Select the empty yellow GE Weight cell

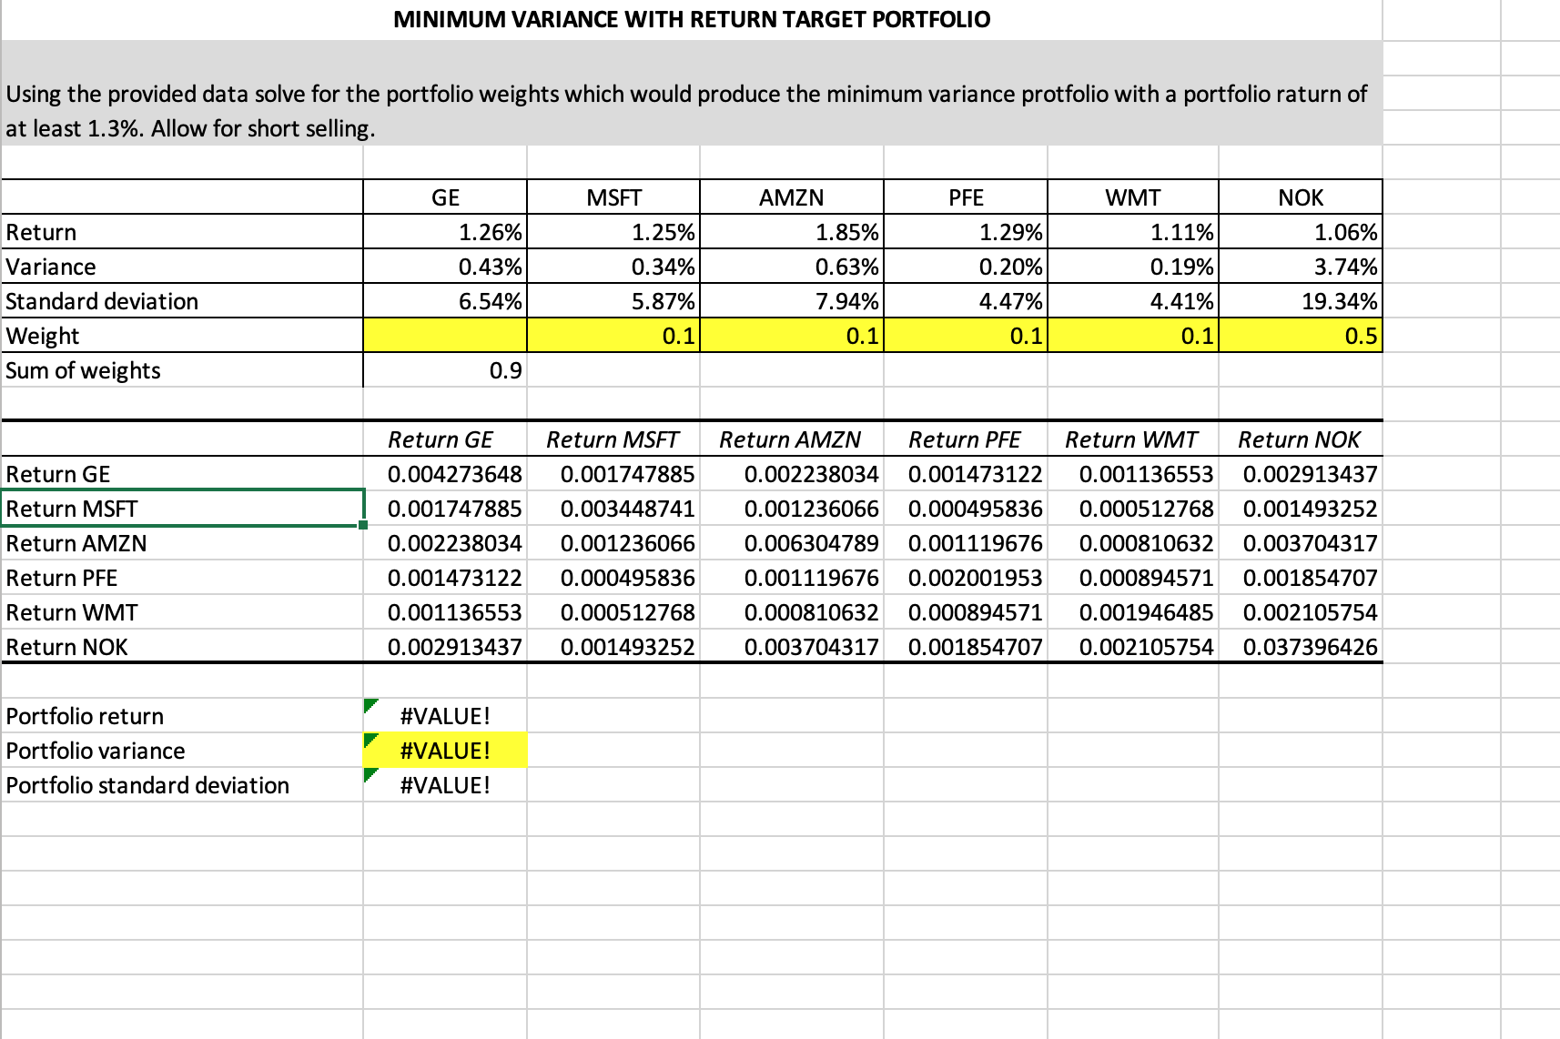[445, 336]
